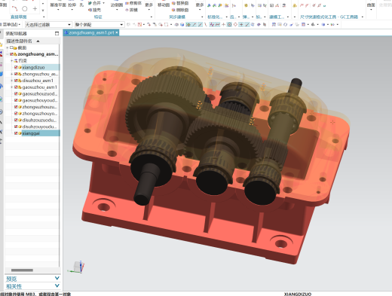Select the circle sketch tool icon

coord(25,9)
